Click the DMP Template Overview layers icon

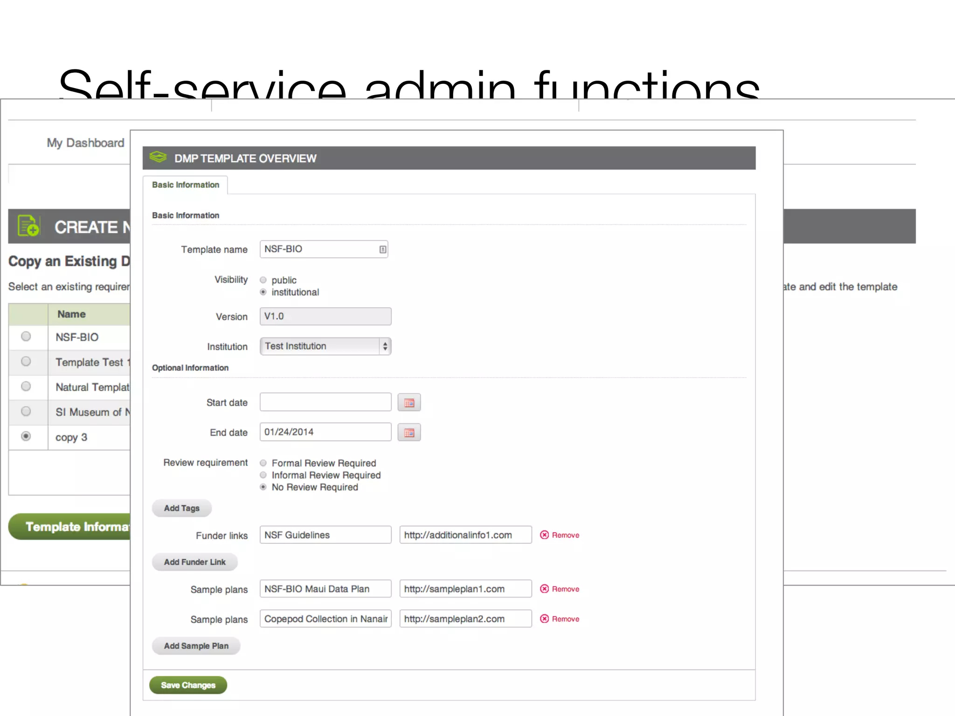click(x=158, y=158)
